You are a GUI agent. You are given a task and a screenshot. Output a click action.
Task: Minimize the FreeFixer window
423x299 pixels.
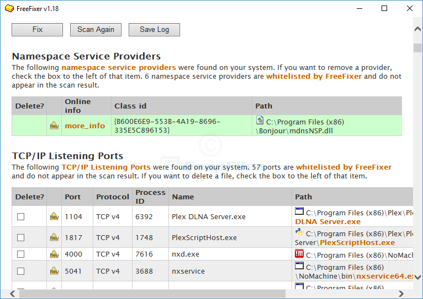(x=359, y=8)
